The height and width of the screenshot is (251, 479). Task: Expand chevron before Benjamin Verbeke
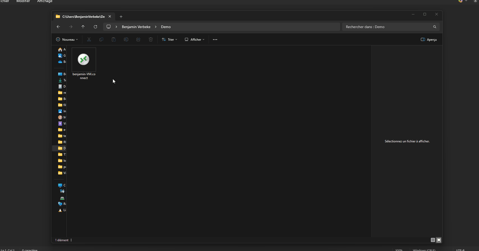[116, 27]
